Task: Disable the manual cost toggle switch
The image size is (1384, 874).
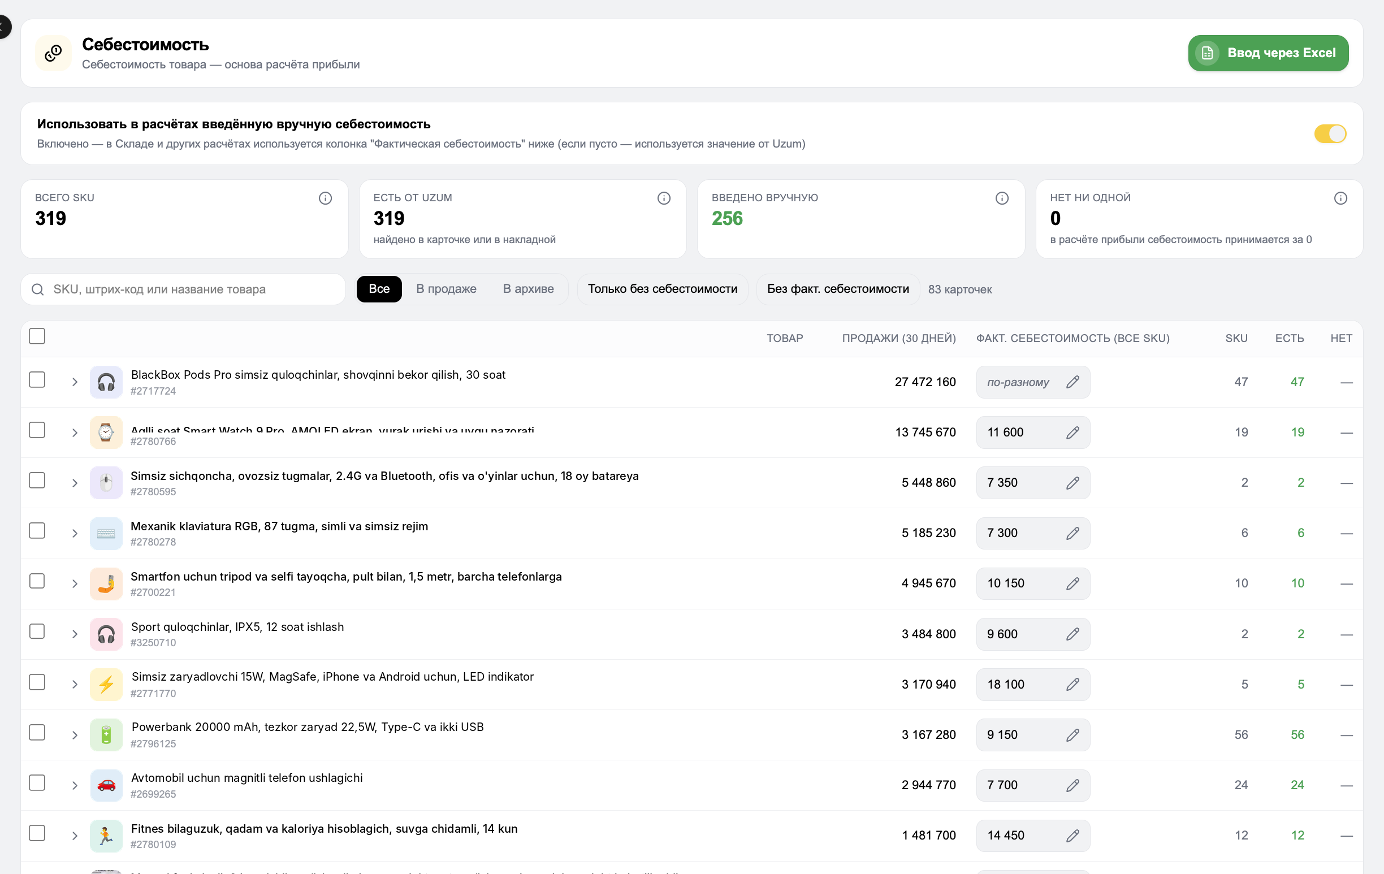Action: coord(1330,134)
